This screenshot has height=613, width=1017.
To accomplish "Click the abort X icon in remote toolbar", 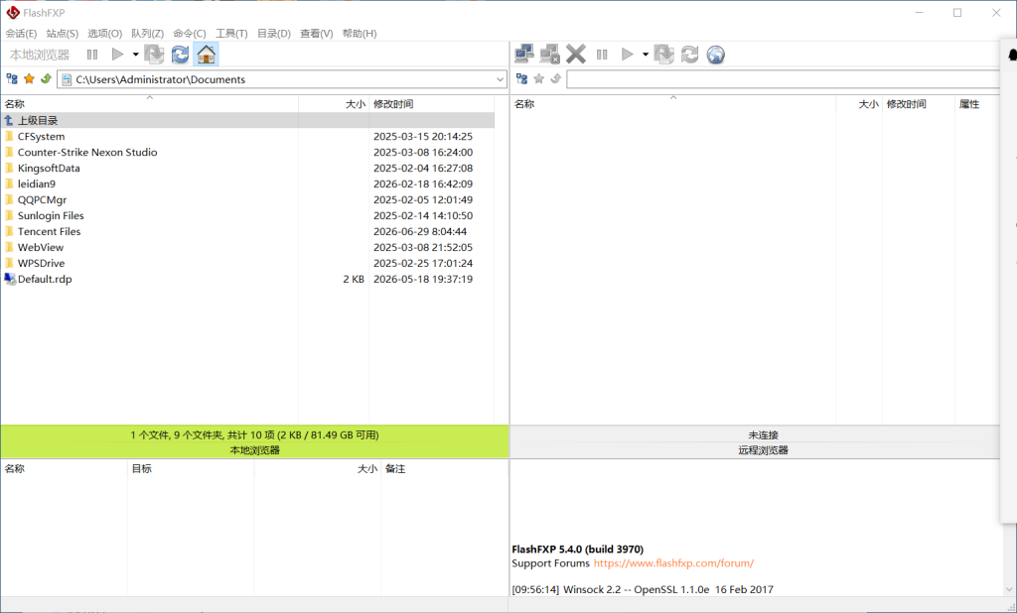I will click(x=575, y=55).
